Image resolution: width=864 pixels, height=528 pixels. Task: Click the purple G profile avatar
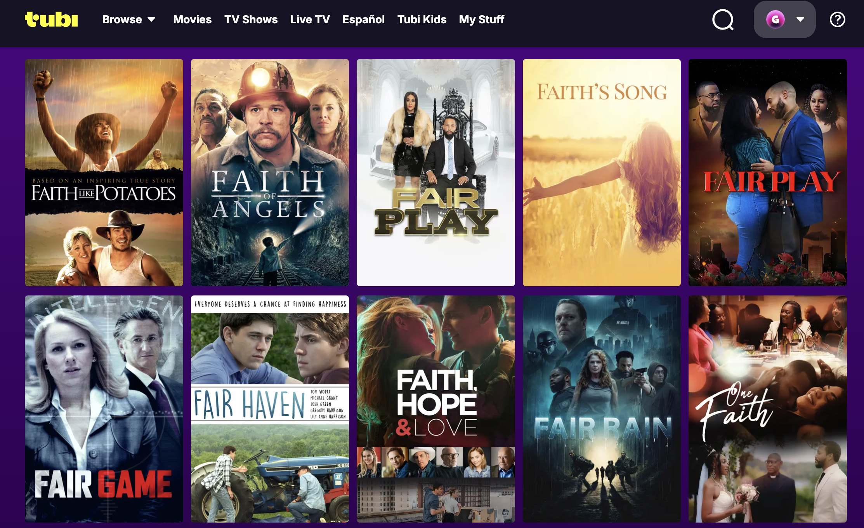click(775, 19)
